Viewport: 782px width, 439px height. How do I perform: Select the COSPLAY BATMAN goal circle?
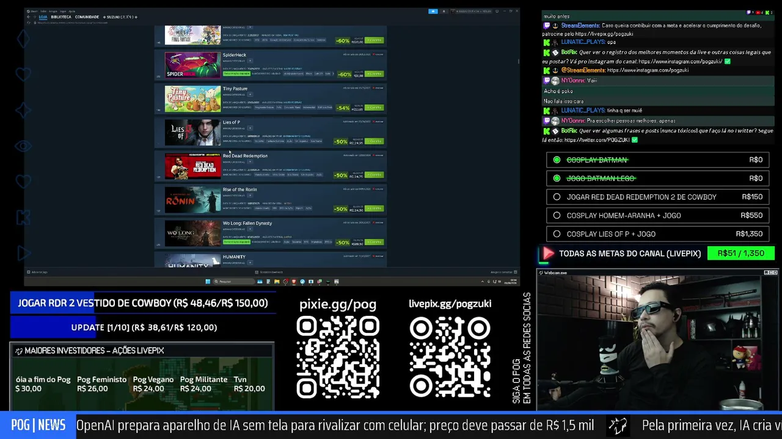click(557, 160)
